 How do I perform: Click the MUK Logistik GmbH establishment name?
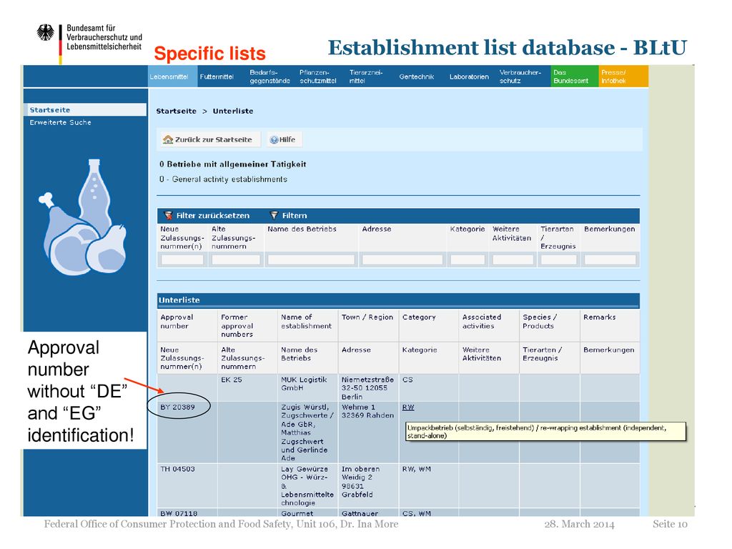304,384
